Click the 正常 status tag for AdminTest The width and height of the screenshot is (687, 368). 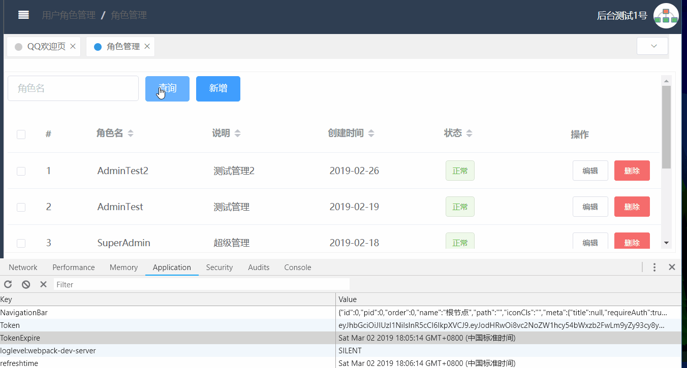point(460,207)
